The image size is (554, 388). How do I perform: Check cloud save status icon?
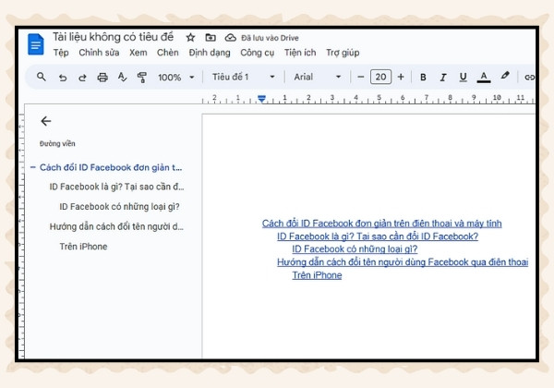pyautogui.click(x=230, y=38)
